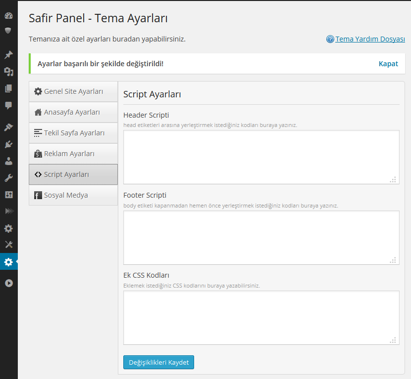411x379 pixels.
Task: Switch to Genel Site Ayarları tab
Action: pyautogui.click(x=73, y=91)
